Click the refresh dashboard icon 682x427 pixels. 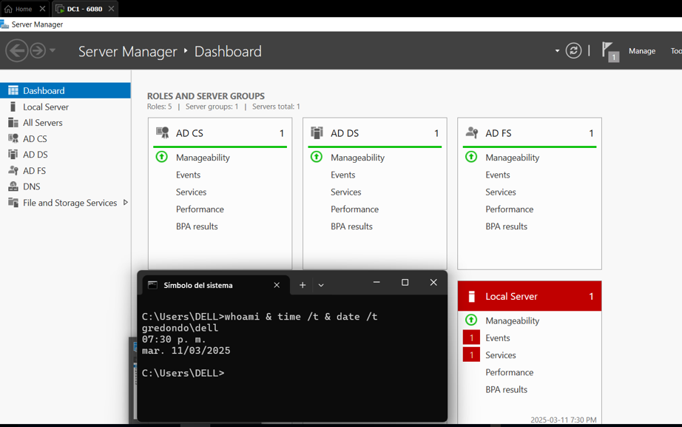(x=573, y=51)
